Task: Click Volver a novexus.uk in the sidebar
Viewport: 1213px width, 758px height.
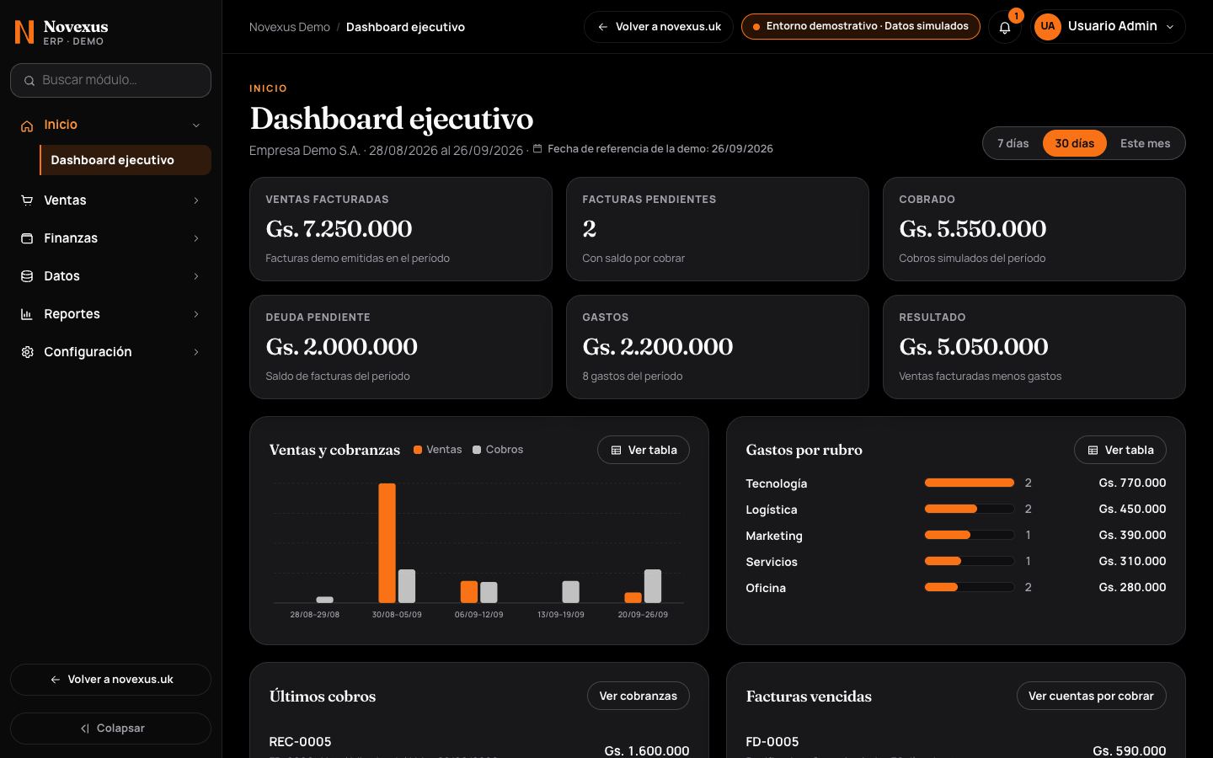Action: click(110, 680)
